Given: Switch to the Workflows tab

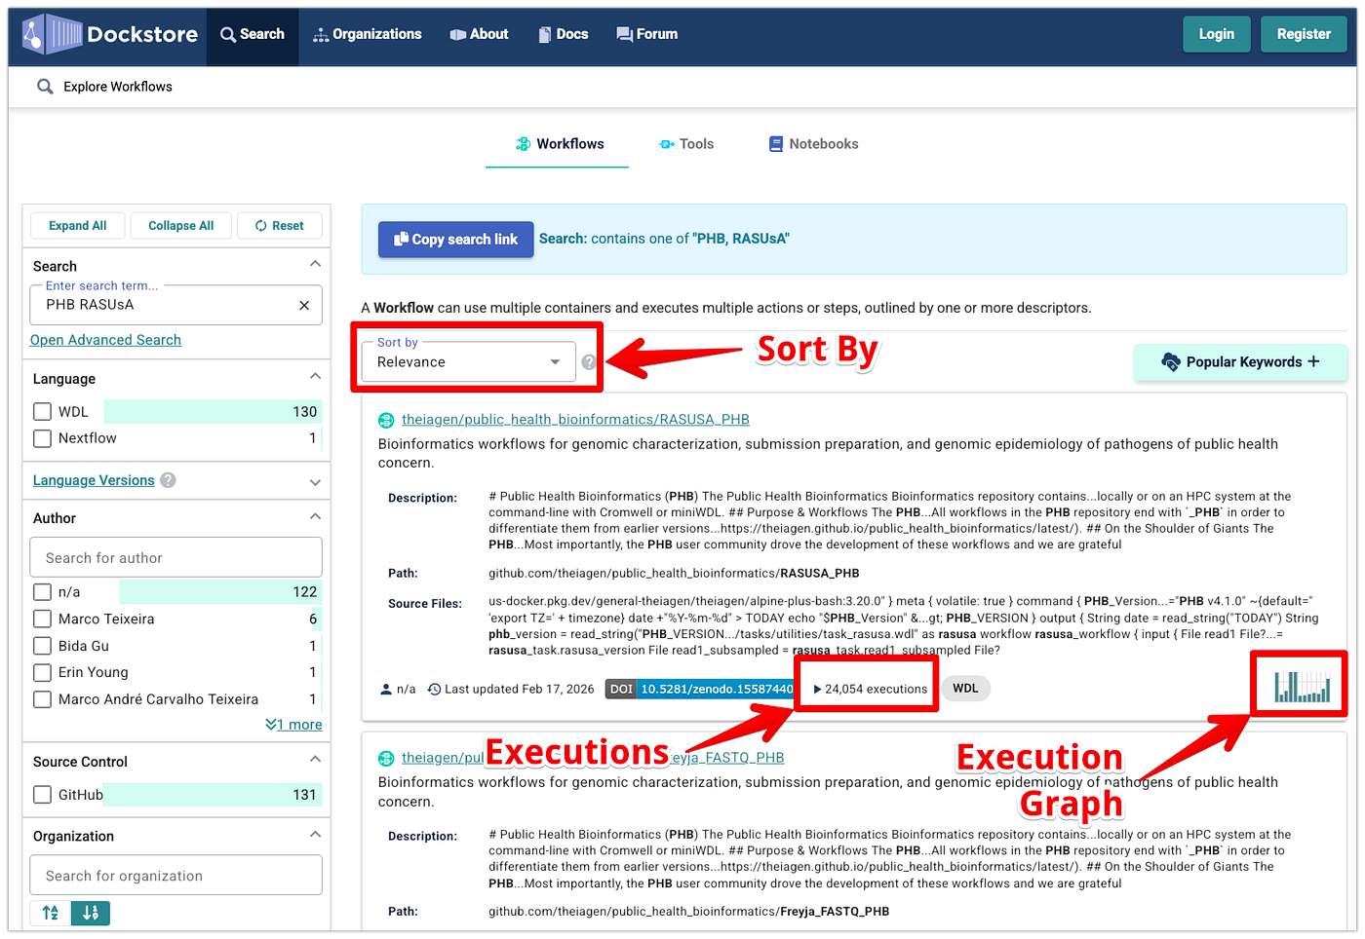Looking at the screenshot, I should click(558, 144).
